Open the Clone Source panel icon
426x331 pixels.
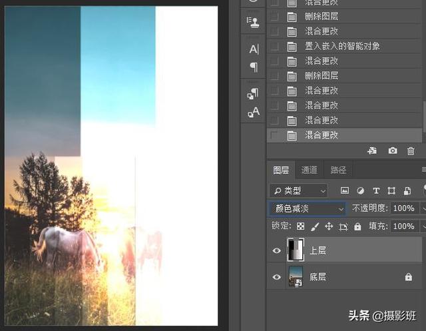pos(253,22)
